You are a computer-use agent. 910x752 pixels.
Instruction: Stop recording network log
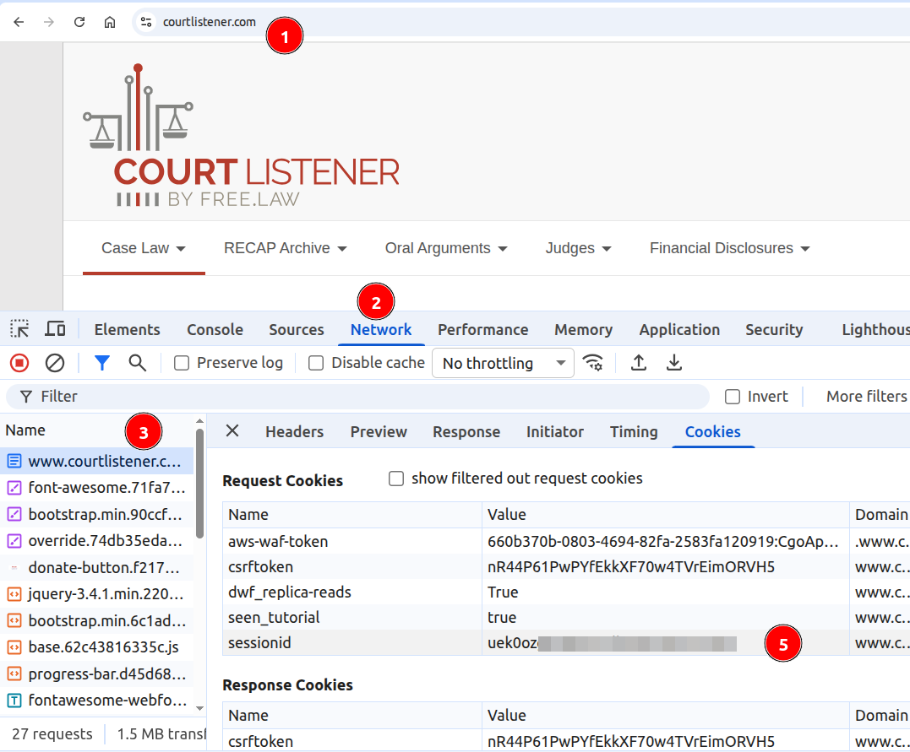[x=19, y=363]
